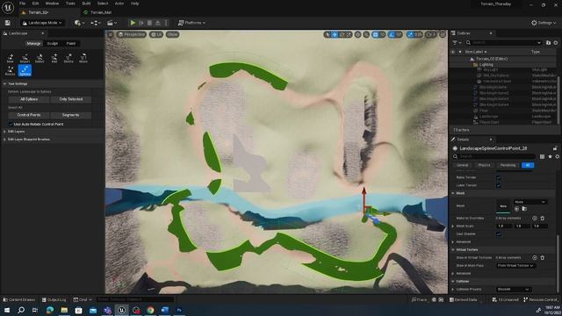Viewport: 562px width, 316px height.
Task: Select the Move to level tool
Action: [x=83, y=58]
